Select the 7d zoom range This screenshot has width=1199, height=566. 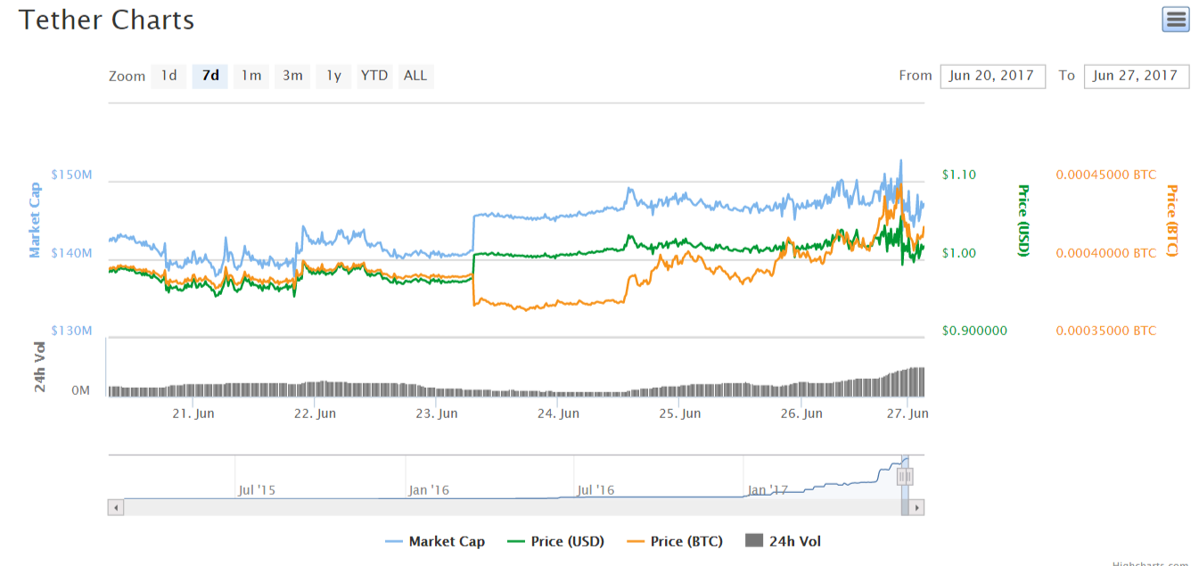tap(210, 76)
